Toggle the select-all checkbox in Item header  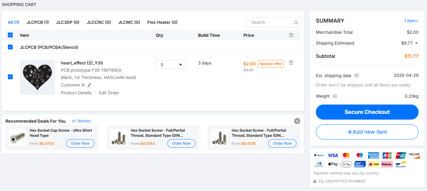click(10, 35)
